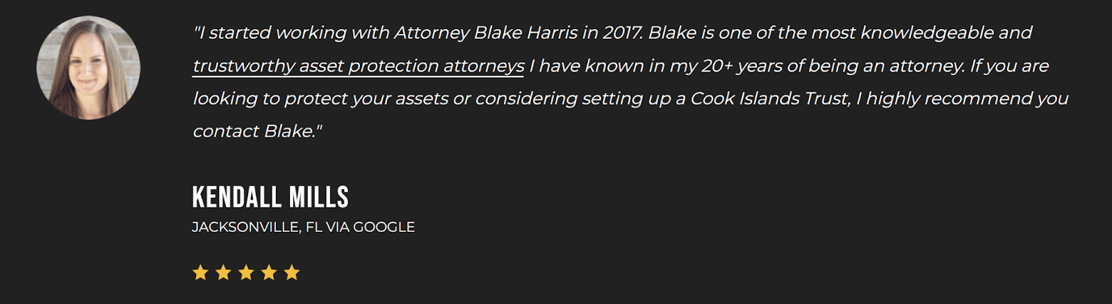Choose the fourth gold rating star
The height and width of the screenshot is (304, 1112).
coord(269,273)
